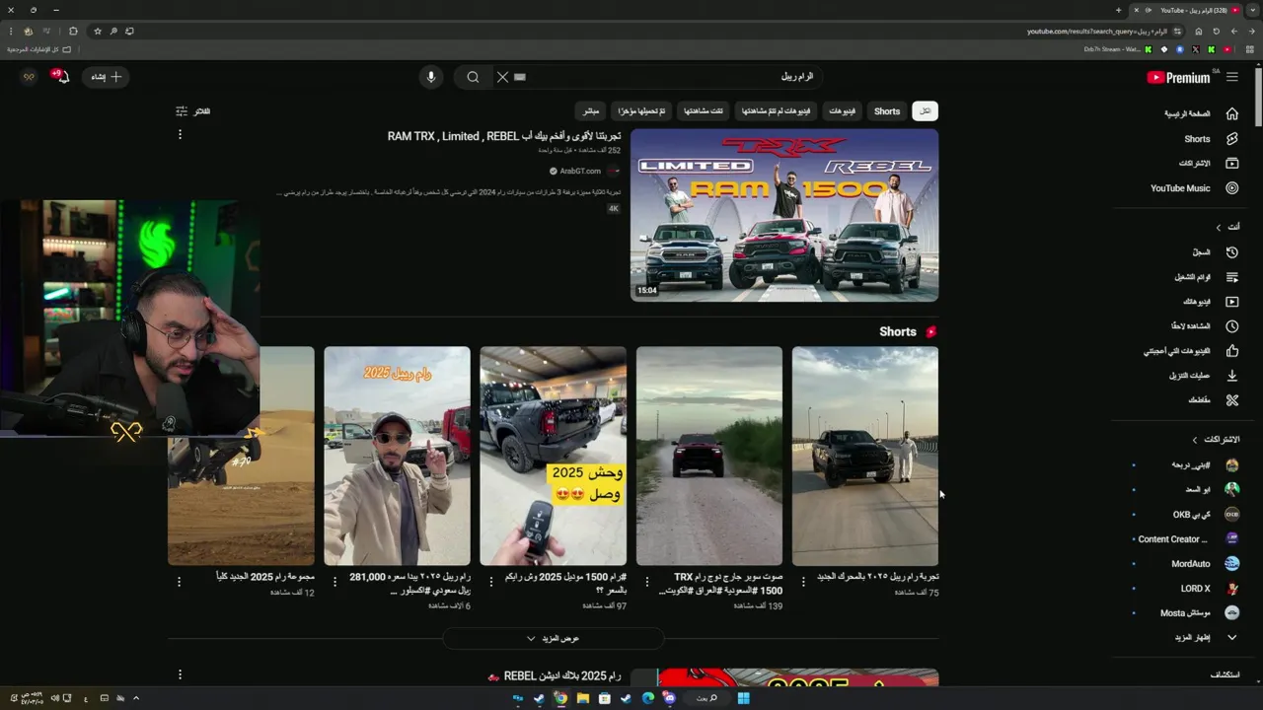The image size is (1263, 710).
Task: Bookmark this page with star icon
Action: pyautogui.click(x=98, y=32)
